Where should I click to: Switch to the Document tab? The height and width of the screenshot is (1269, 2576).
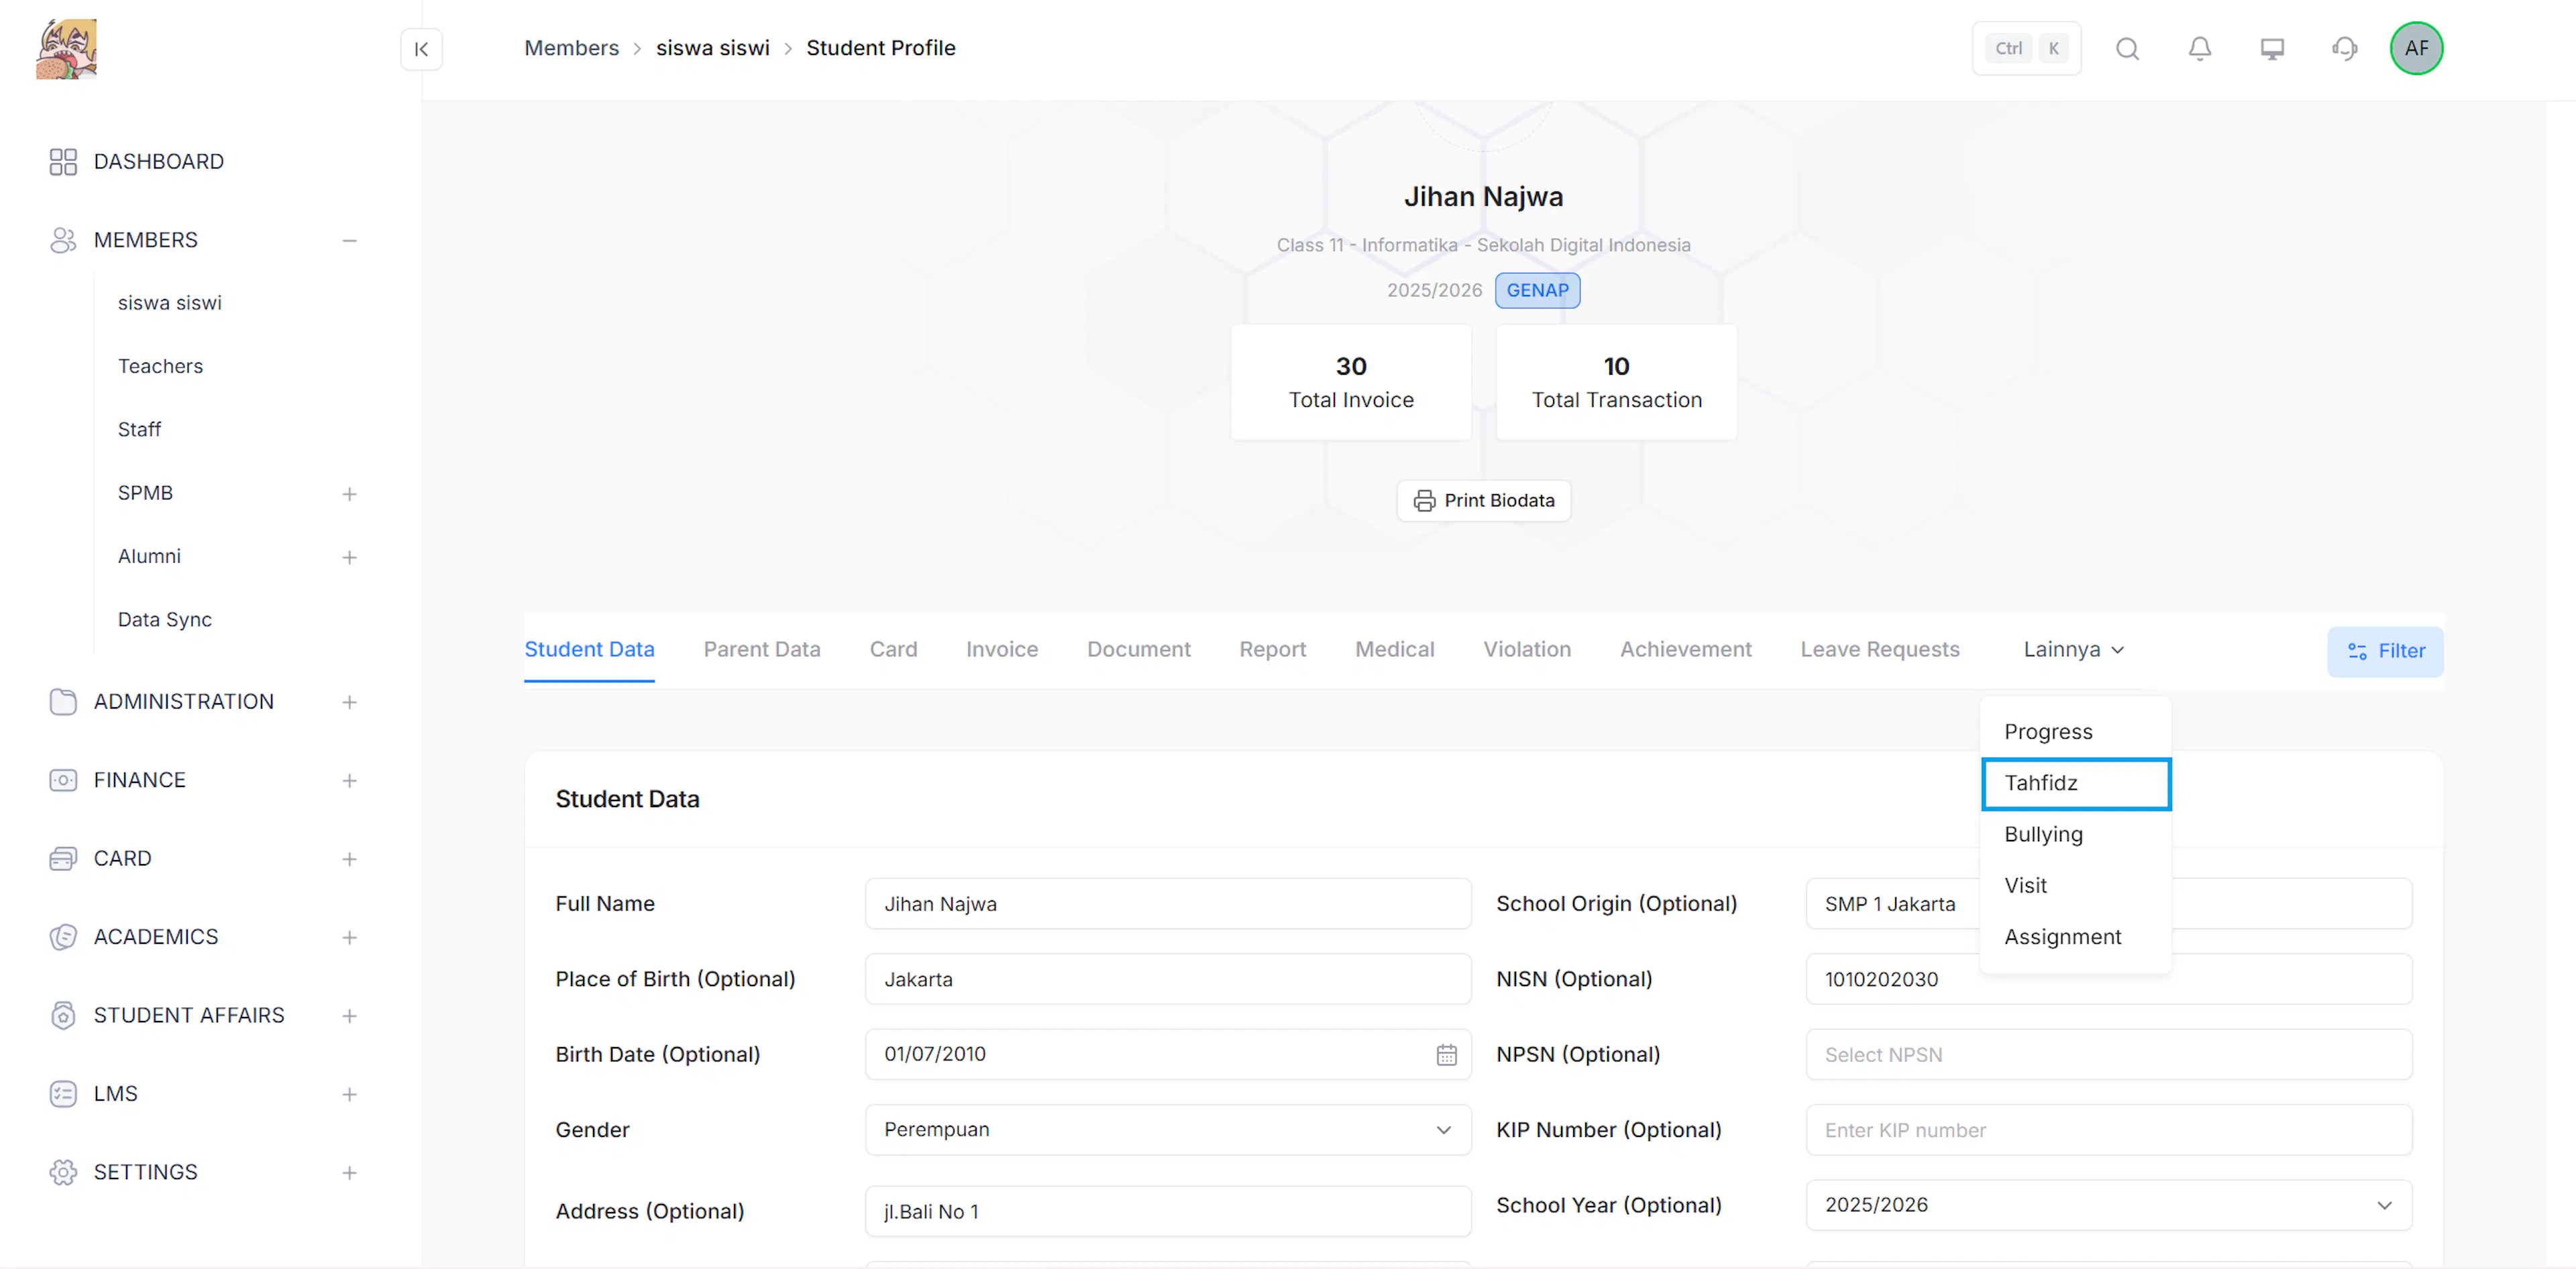click(1138, 650)
